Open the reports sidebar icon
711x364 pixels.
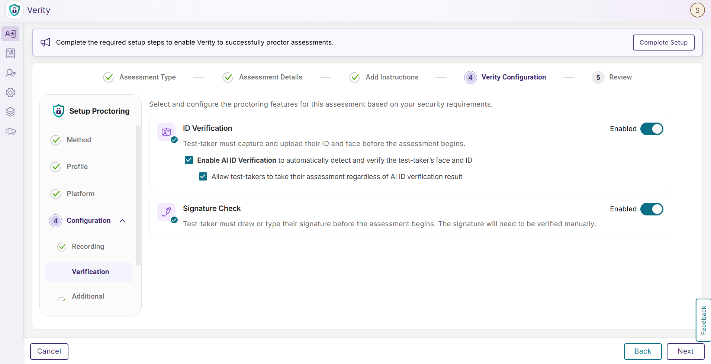[10, 53]
